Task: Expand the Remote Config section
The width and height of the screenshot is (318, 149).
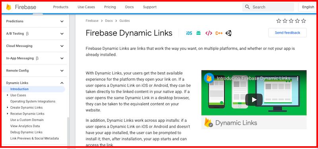Action: (x=62, y=71)
